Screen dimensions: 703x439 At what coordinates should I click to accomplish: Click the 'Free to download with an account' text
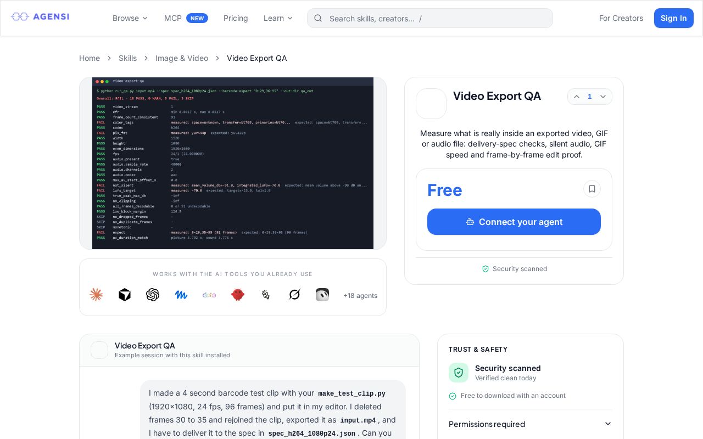click(513, 396)
